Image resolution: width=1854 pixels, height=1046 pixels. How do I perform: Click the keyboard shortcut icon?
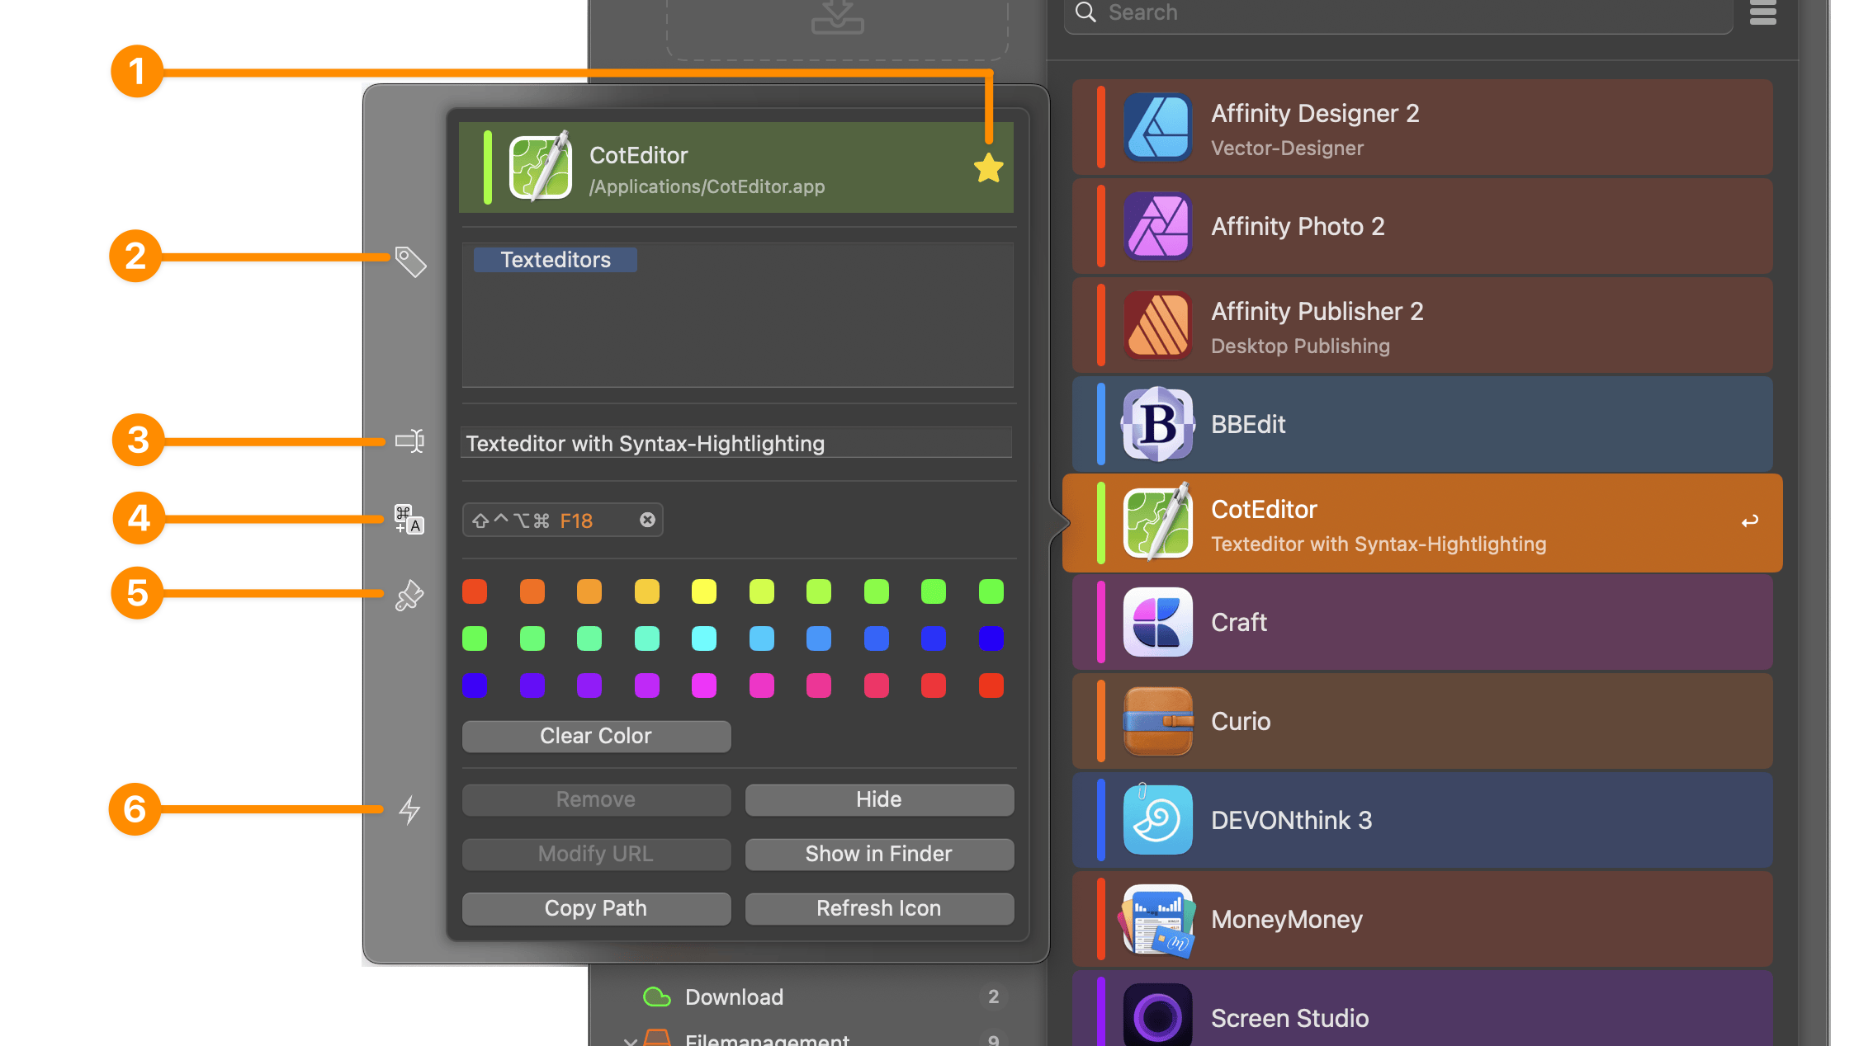(409, 520)
